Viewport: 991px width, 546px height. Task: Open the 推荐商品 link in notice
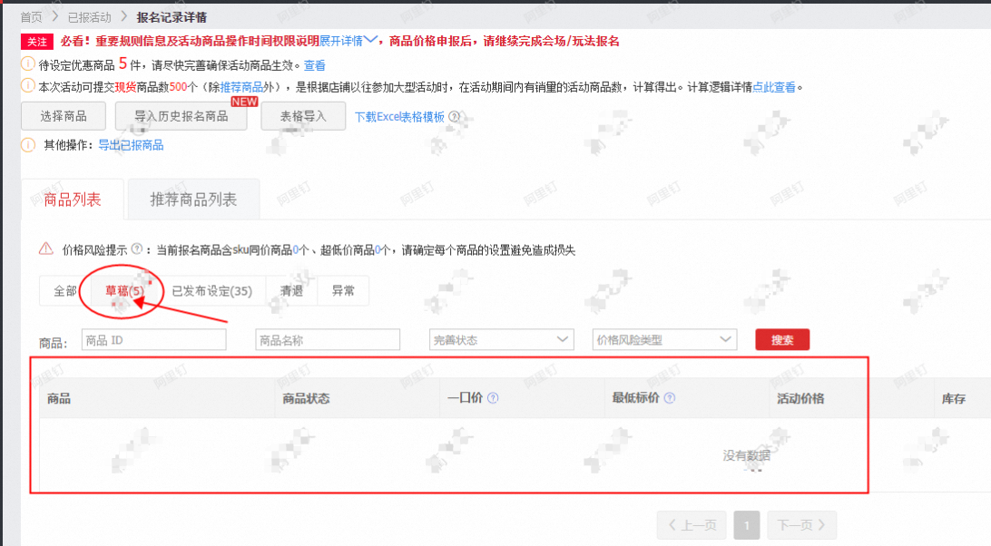coord(240,87)
